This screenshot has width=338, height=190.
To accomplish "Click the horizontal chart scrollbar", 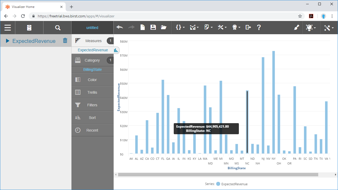I will click(x=219, y=174).
